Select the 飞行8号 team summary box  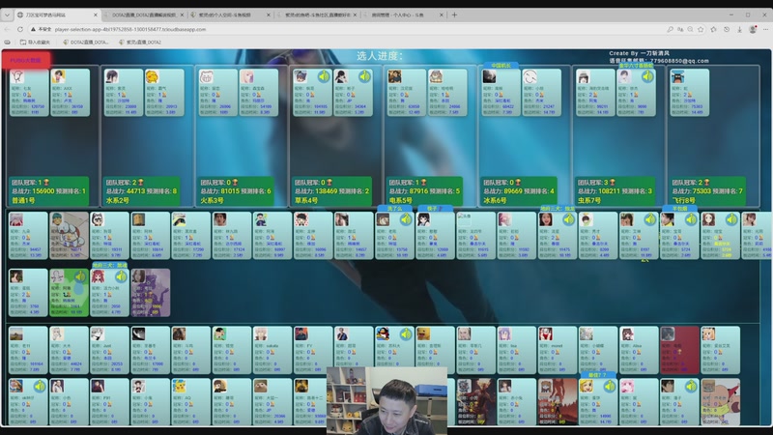(709, 191)
